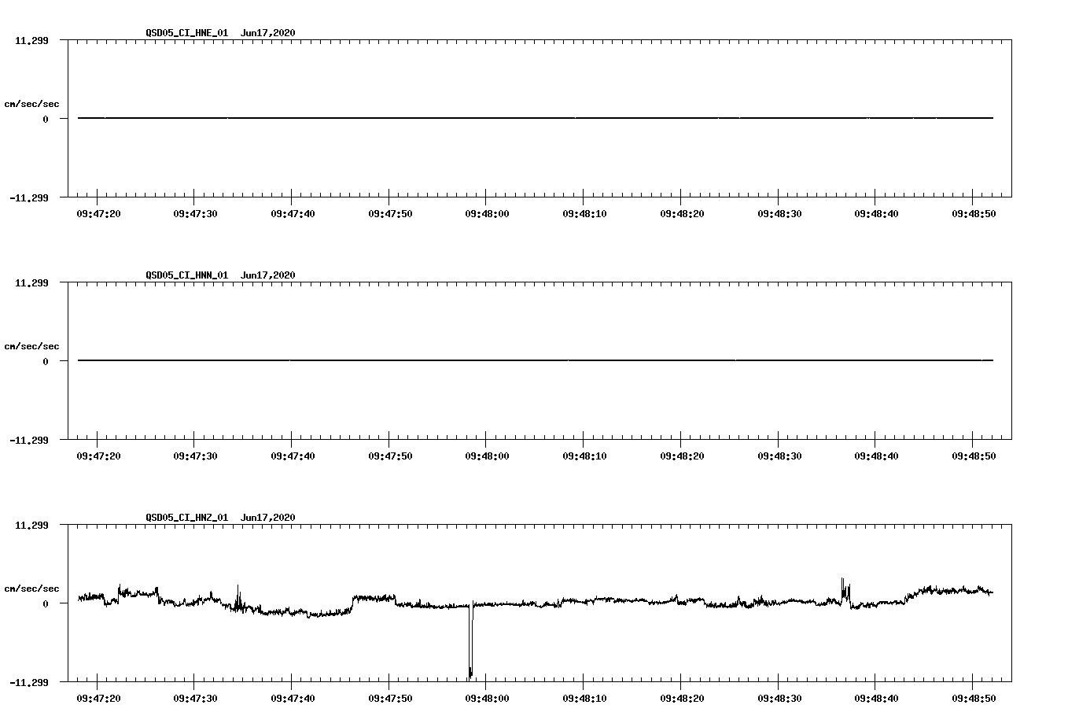
Task: Click 09:47:40 time label under HNE plot
Action: 293,214
